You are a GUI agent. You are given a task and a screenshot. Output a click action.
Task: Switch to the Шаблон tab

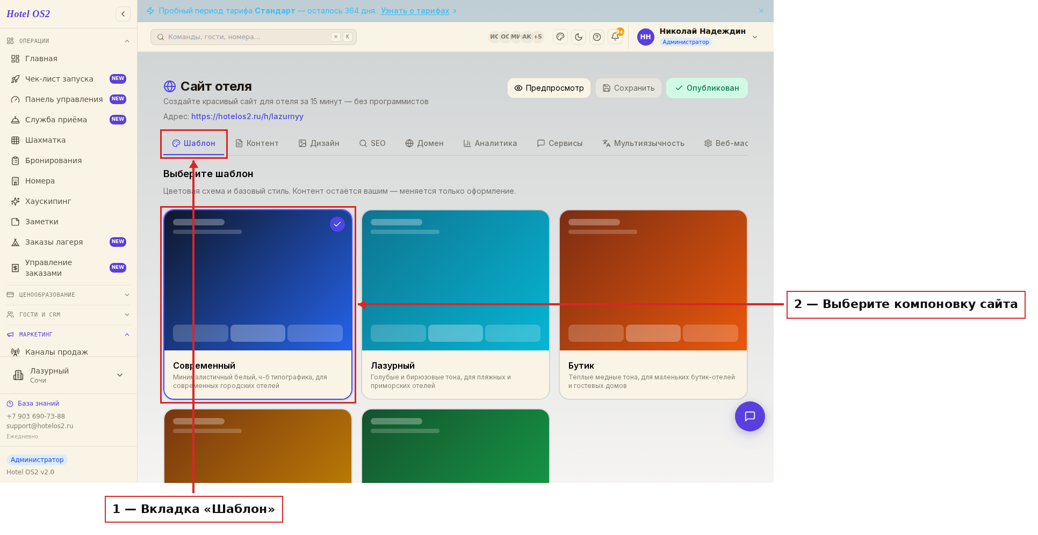click(193, 143)
